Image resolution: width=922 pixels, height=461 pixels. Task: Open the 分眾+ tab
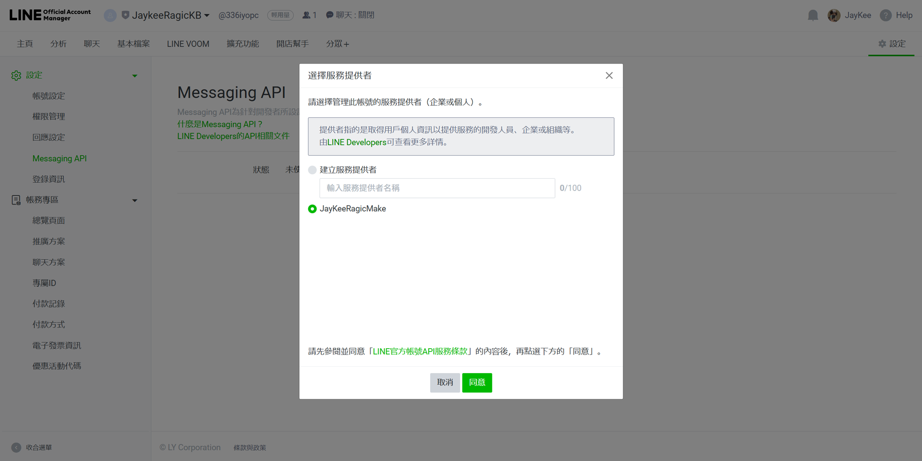click(x=337, y=44)
